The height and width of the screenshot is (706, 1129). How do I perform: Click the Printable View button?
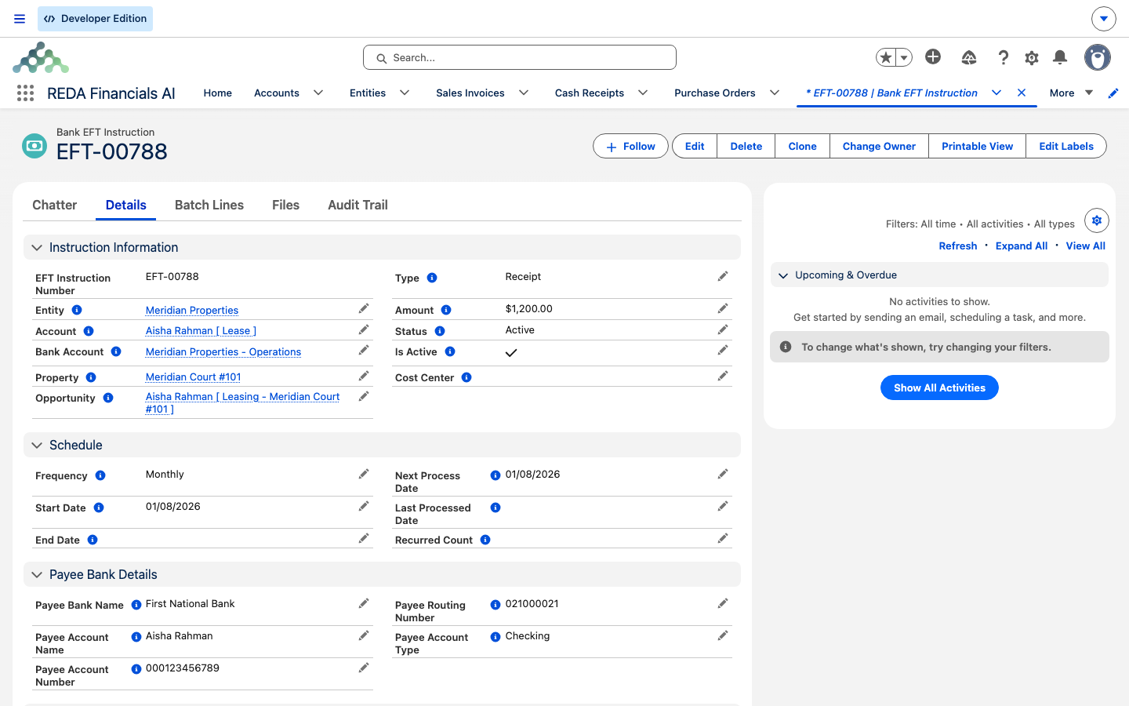click(977, 146)
